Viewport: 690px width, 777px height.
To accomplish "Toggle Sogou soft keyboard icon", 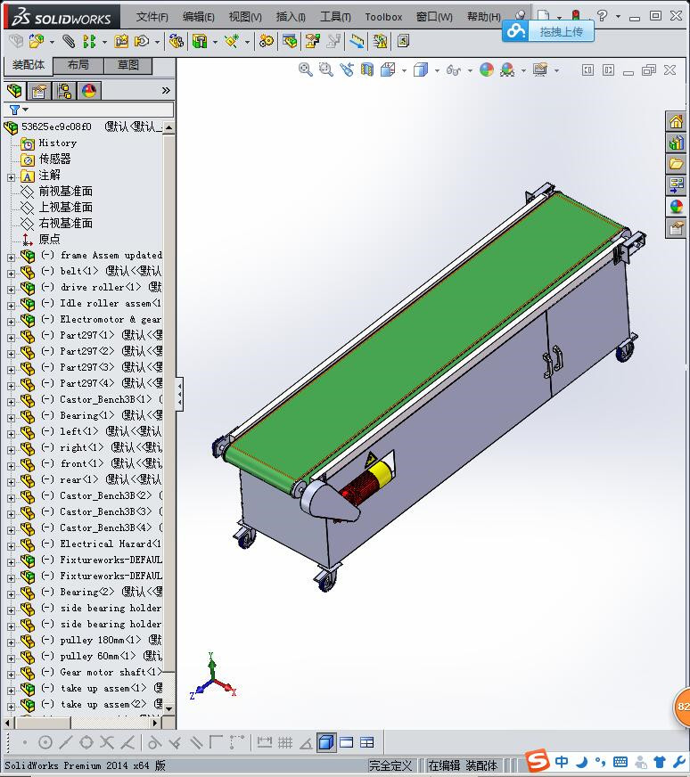I will [x=620, y=762].
